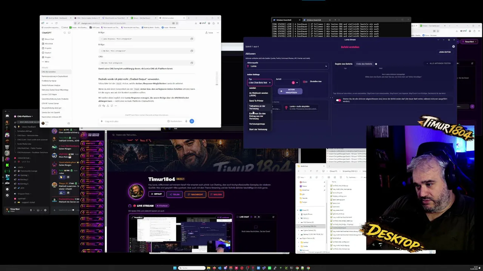483x271 pixels.
Task: Click the help icon beside Ende des Befehls
Action: point(376,64)
